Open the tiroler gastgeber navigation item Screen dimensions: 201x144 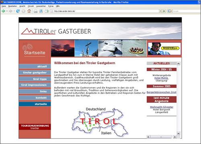(x=35, y=72)
